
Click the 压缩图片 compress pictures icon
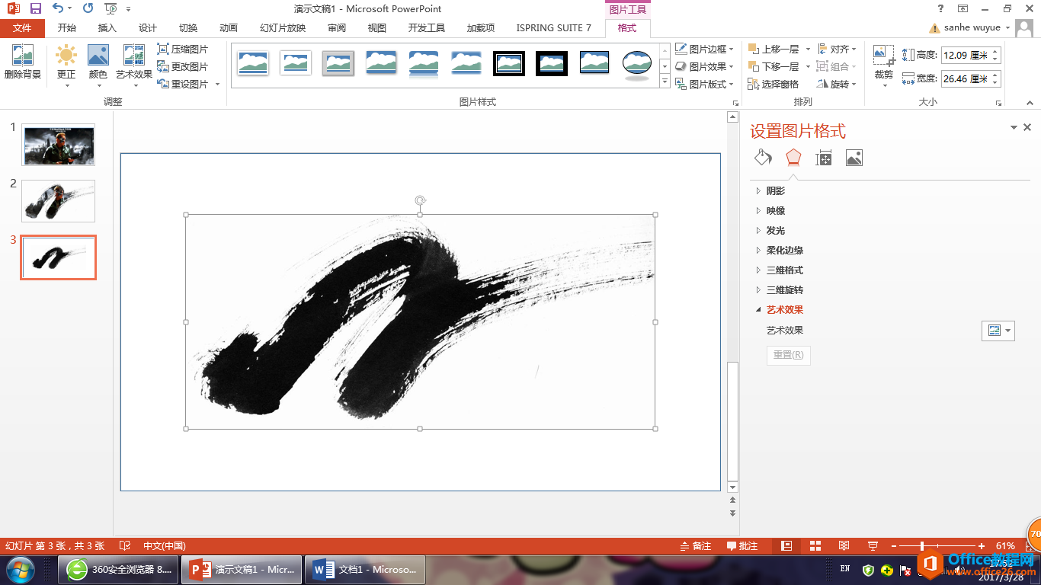163,49
